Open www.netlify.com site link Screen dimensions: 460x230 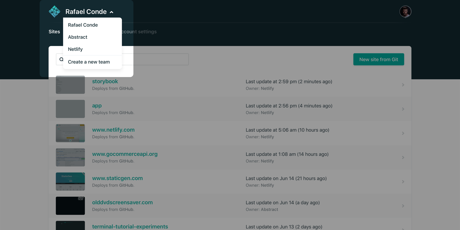click(x=113, y=130)
